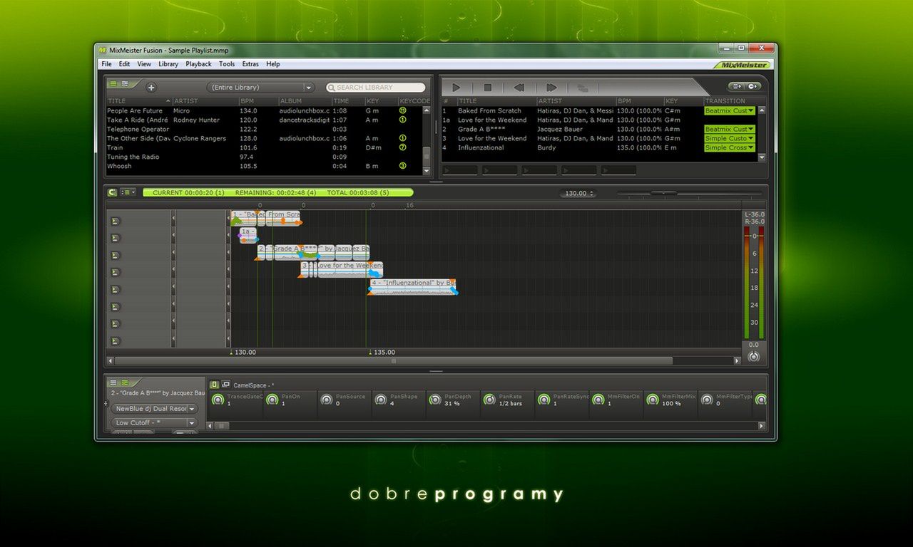Select the Whoosh library row
913x547 pixels.
pyautogui.click(x=263, y=167)
